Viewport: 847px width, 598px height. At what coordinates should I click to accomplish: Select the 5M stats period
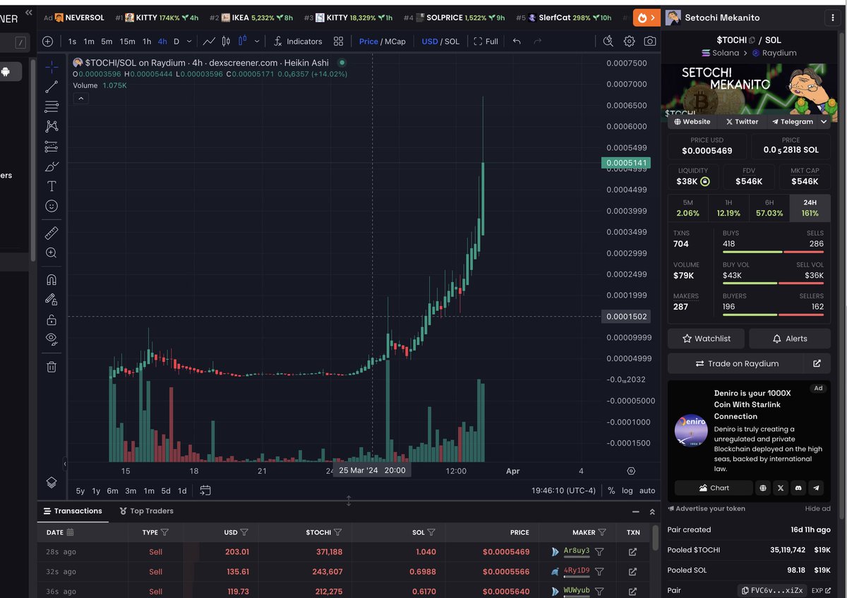coord(688,208)
